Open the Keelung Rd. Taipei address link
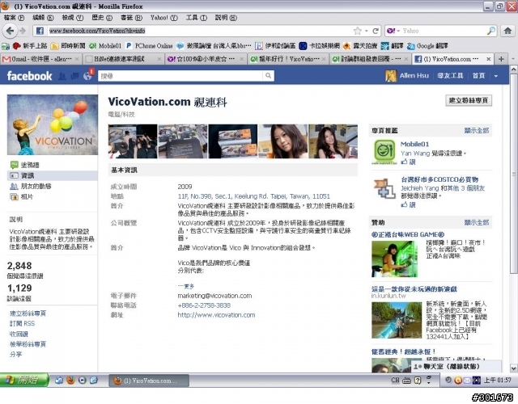518x404 pixels. coord(253,196)
